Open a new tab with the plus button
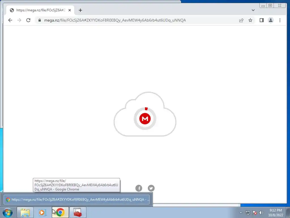This screenshot has height=218, width=290. point(80,10)
